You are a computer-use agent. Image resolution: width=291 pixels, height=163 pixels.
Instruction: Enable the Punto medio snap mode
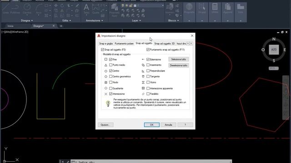pos(110,65)
